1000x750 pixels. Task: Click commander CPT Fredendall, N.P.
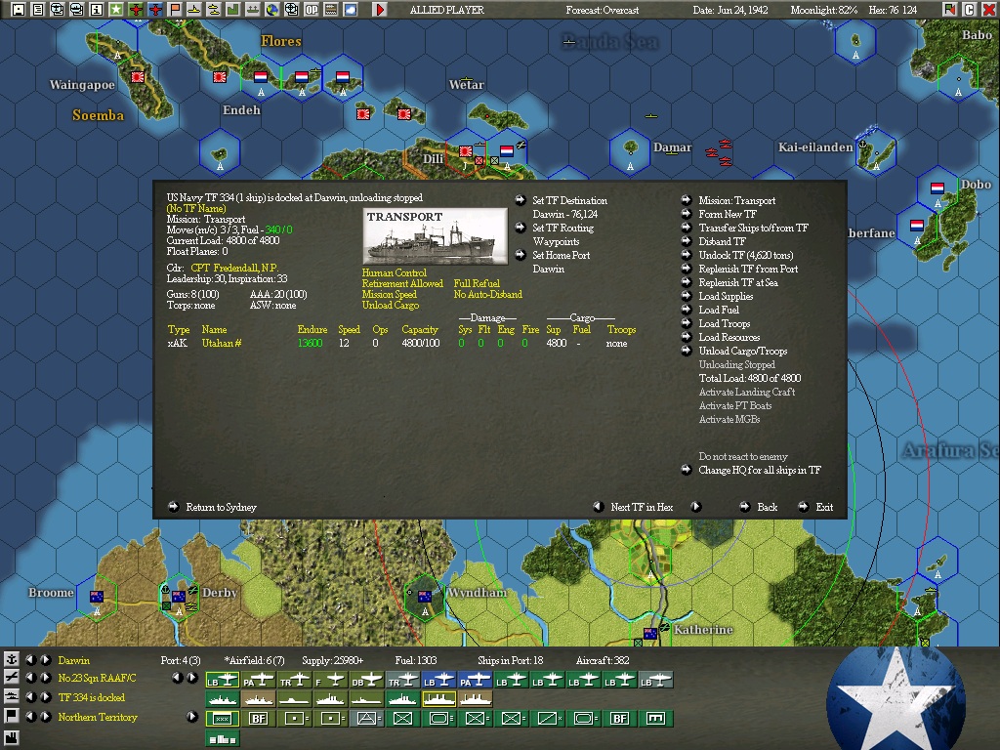[234, 268]
